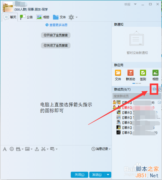Open the emoji face picker
The image size is (162, 180).
[12, 149]
